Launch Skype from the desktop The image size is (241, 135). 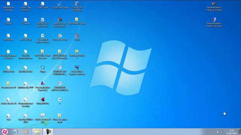pos(43,69)
